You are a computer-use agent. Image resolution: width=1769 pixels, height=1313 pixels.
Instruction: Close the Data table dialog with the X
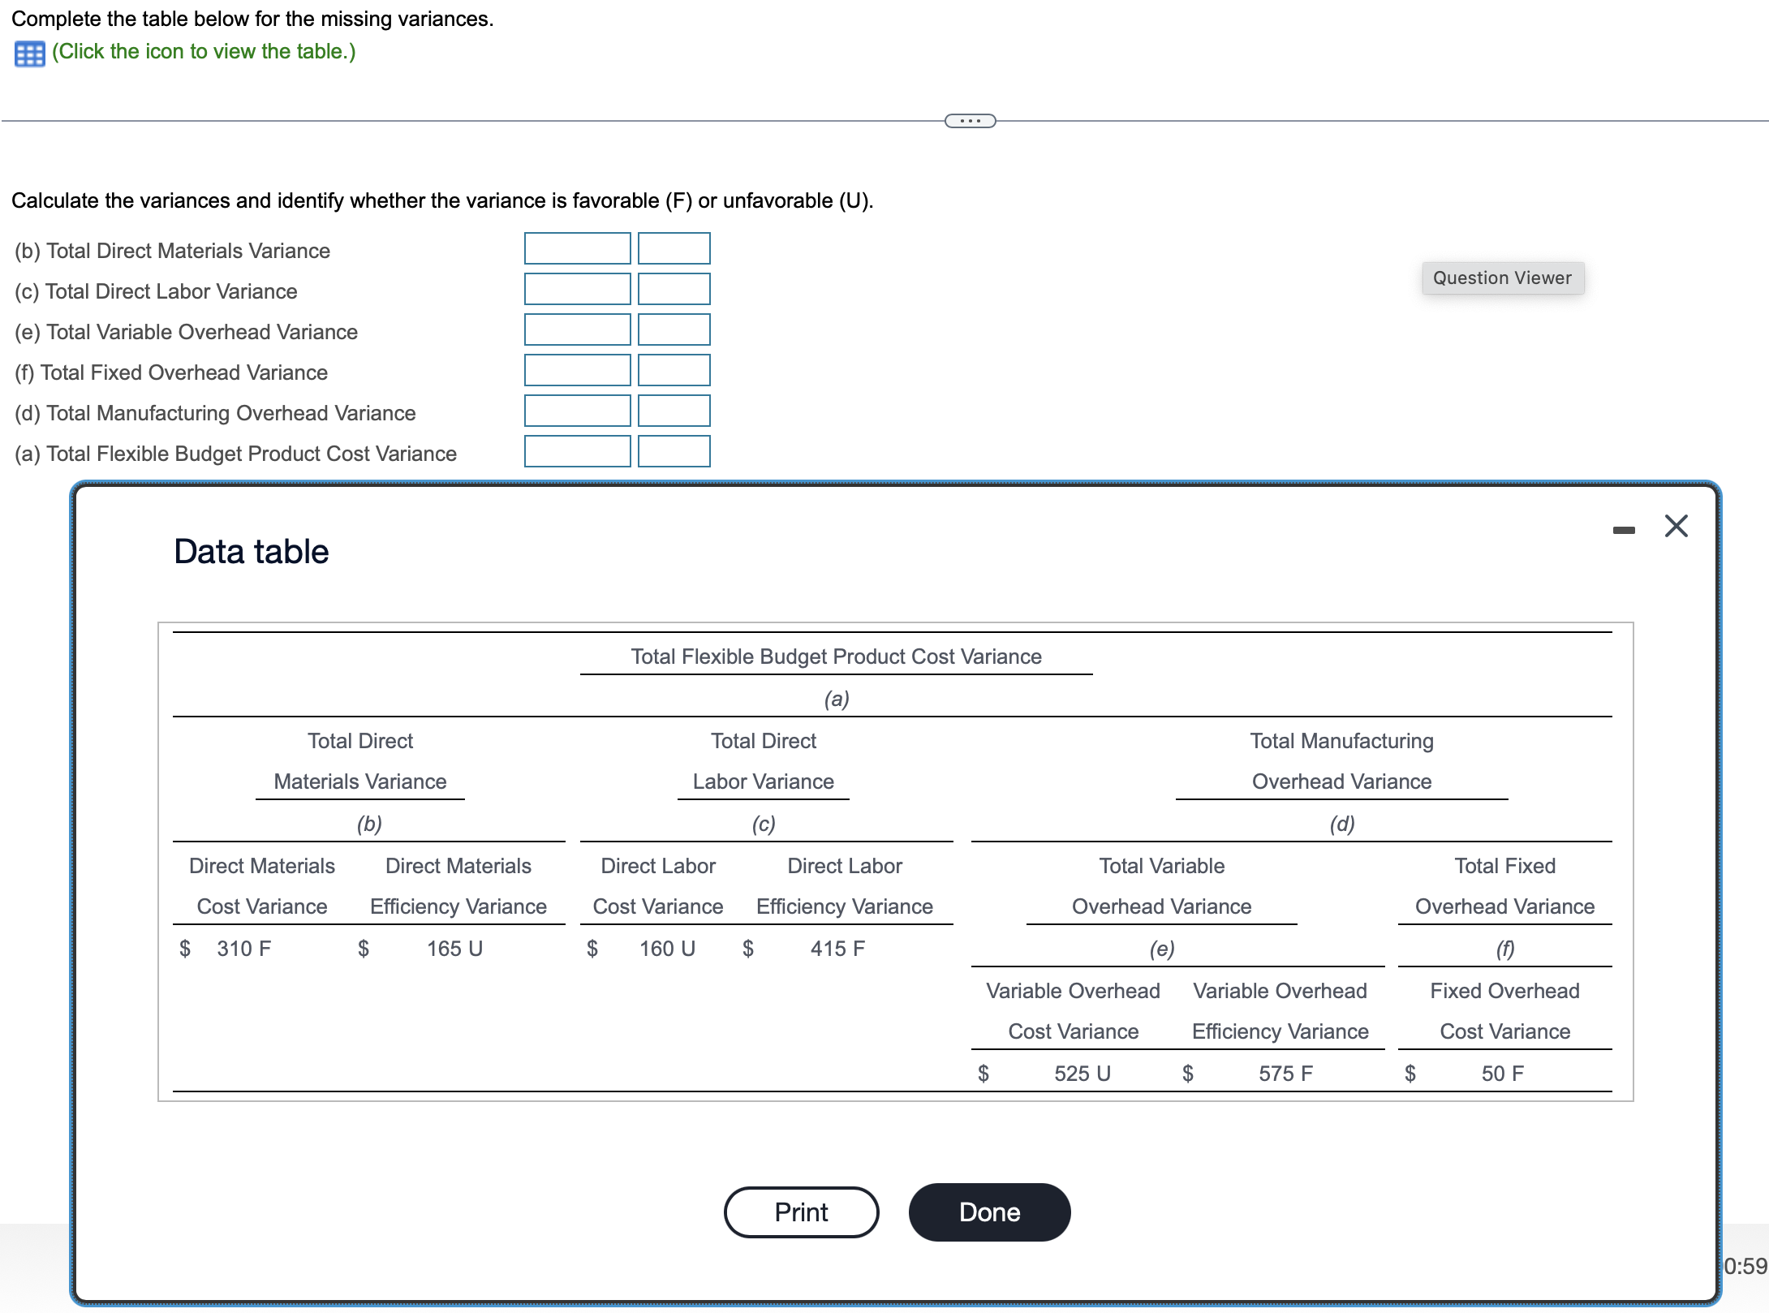click(1675, 526)
